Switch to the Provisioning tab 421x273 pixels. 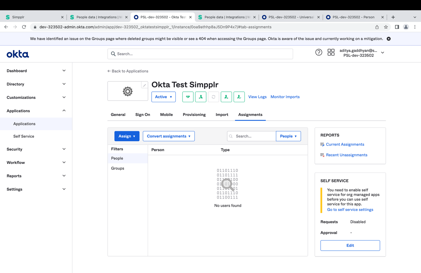(194, 115)
